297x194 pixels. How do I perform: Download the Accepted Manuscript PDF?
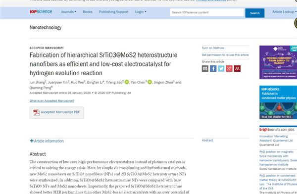tap(56, 112)
